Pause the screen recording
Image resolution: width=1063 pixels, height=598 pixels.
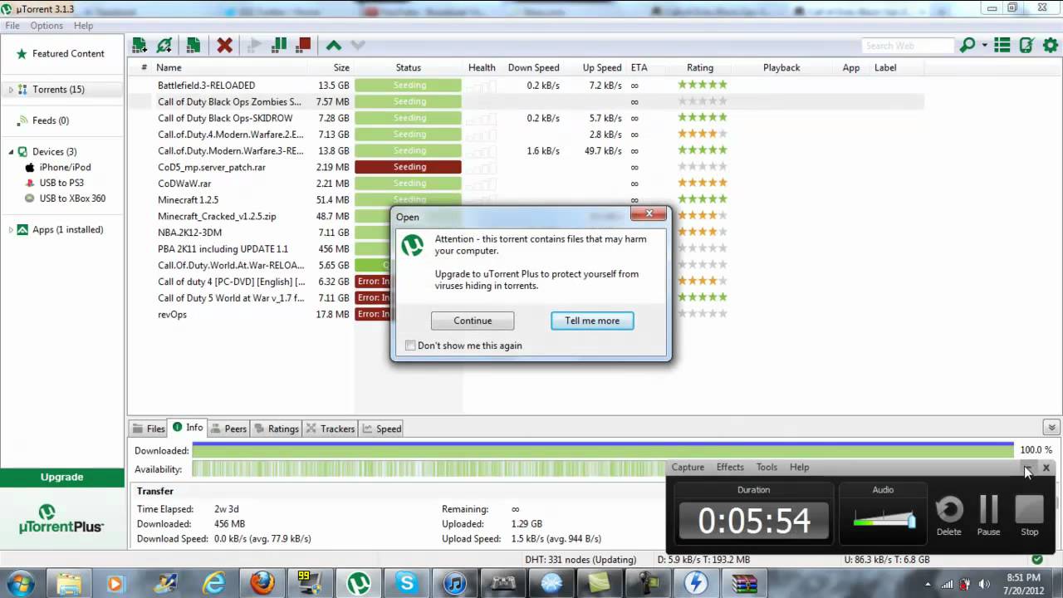[988, 517]
